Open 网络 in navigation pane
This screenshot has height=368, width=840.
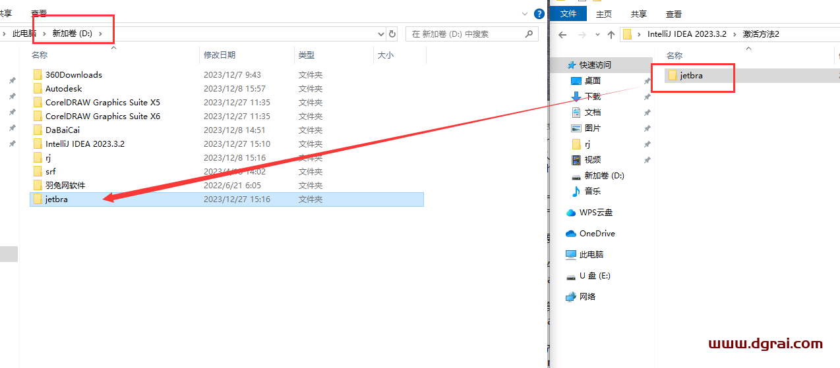point(581,296)
